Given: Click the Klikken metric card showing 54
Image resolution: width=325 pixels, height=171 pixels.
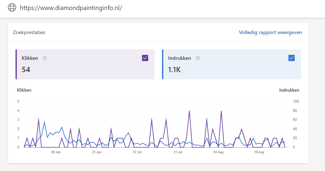Looking at the screenshot, I should (85, 64).
